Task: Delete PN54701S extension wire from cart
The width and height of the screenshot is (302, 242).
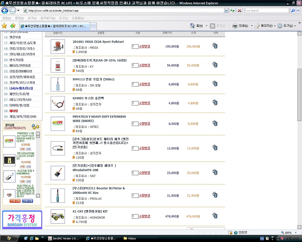Action: pos(215,123)
